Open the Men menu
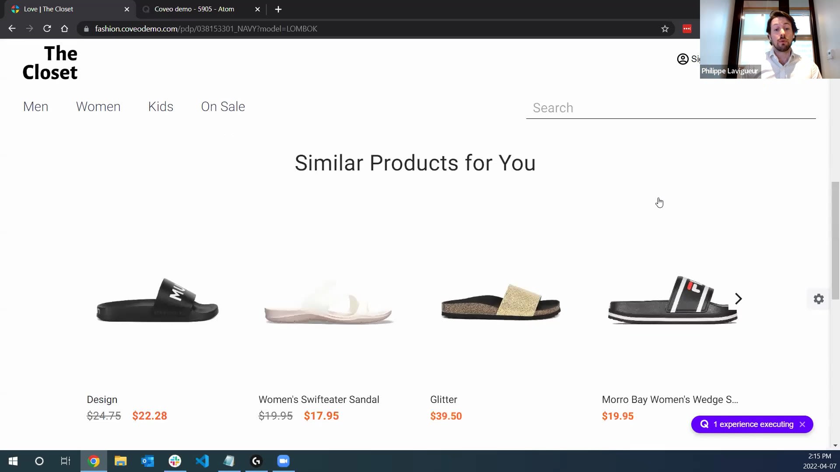The image size is (840, 472). tap(36, 107)
